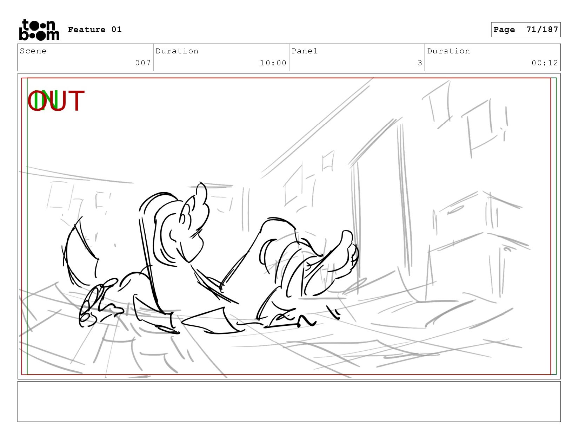Click the Toon Boom logo
Image resolution: width=579 pixels, height=448 pixels.
[39, 30]
